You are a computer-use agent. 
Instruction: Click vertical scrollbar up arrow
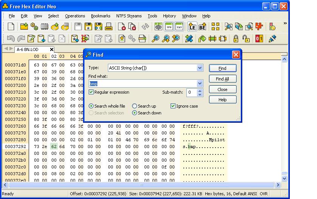[x=285, y=59]
